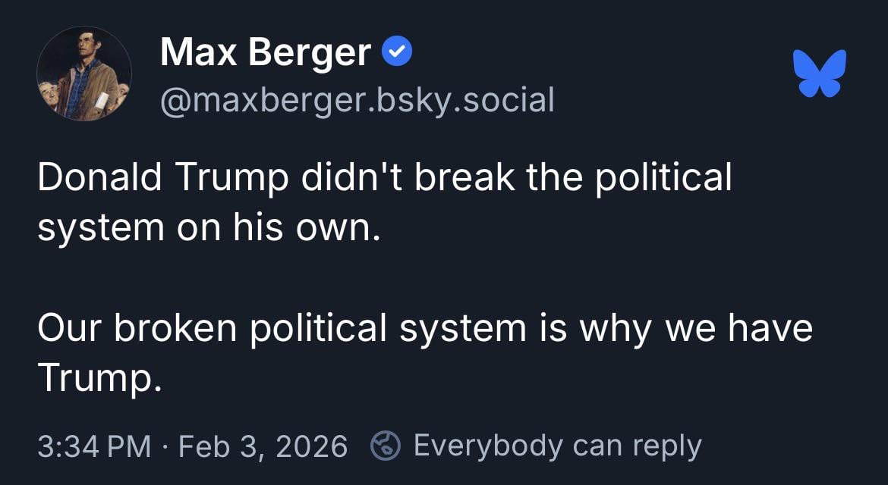Screen dimensions: 888x485
Task: Click the final word "Trump." in post
Action: pos(99,377)
